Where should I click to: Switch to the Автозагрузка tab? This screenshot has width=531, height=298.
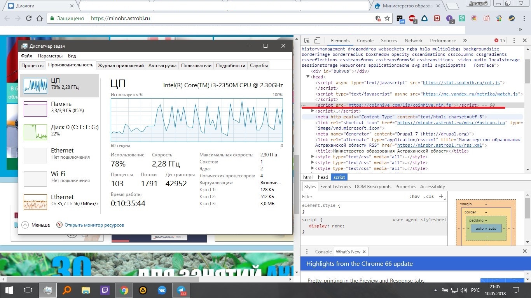click(162, 66)
